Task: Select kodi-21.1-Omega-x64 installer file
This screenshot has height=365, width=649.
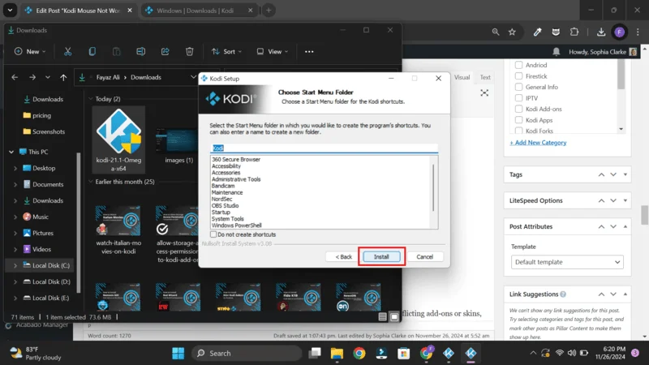Action: click(118, 140)
